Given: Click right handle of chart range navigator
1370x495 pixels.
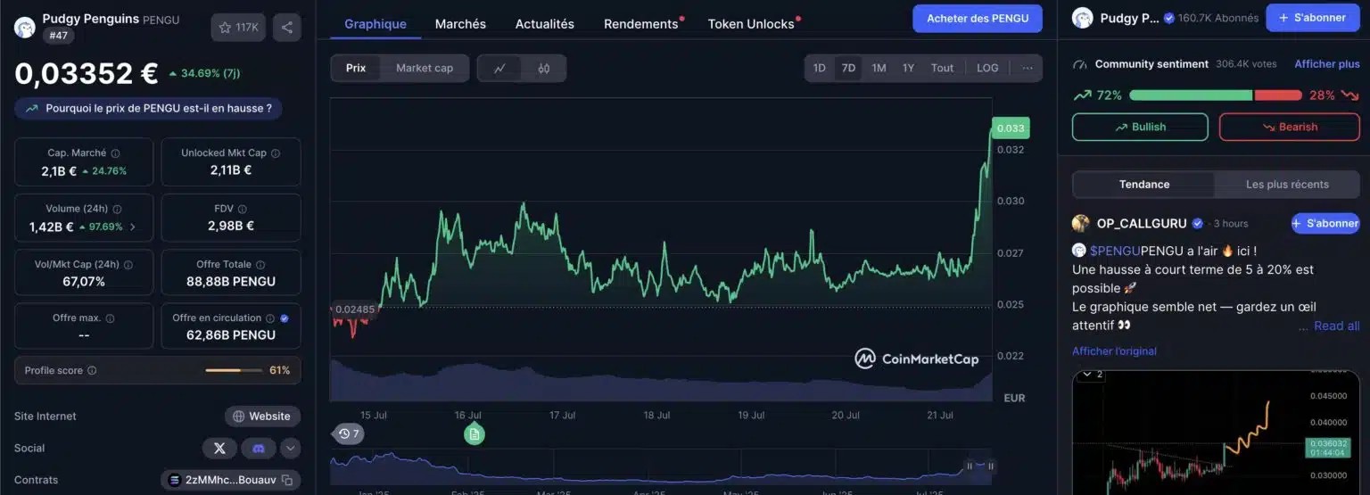Looking at the screenshot, I should point(990,466).
